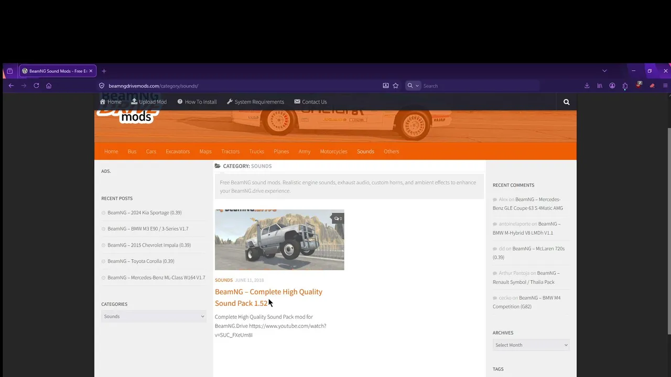Expand the Archives Select Month dropdown
The image size is (671, 377).
click(531, 345)
